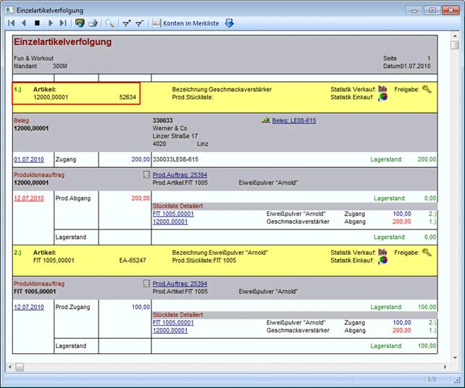Open Statistik Verkauf chart for article 1
This screenshot has height=388, width=465.
(382, 89)
